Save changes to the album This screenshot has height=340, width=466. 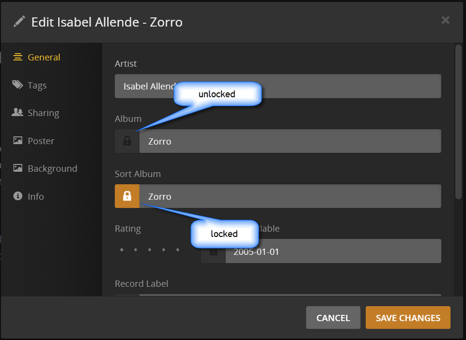[x=408, y=317]
